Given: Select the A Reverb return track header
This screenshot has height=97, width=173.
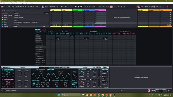Looking at the screenshot, I should tap(143, 10).
